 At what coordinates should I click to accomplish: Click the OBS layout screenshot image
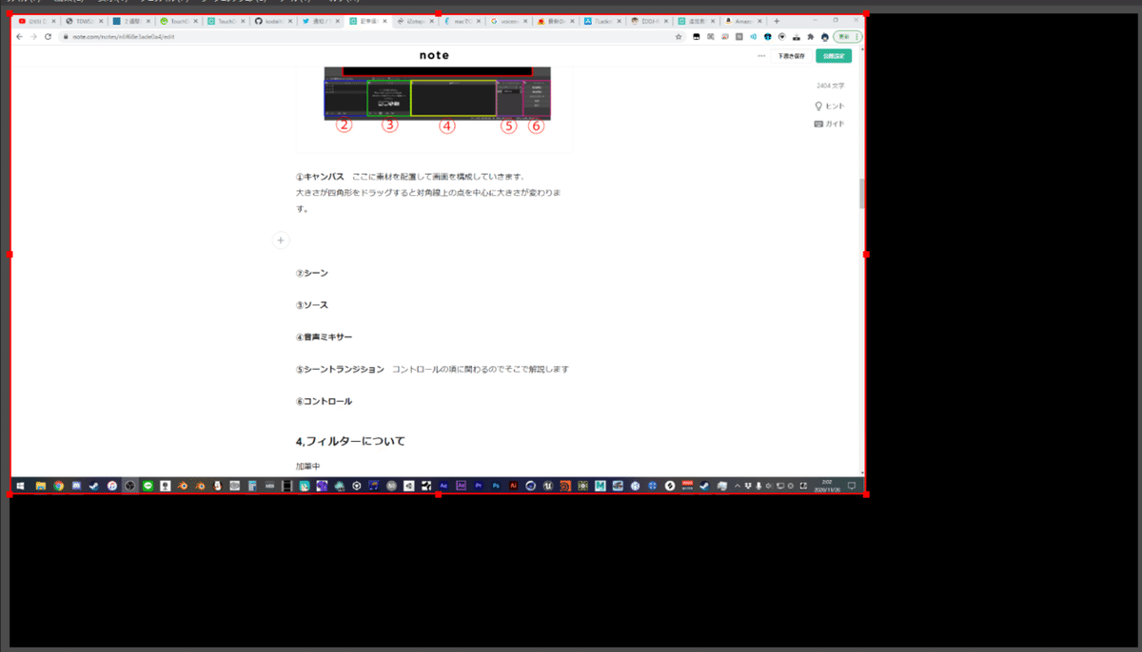(x=437, y=99)
